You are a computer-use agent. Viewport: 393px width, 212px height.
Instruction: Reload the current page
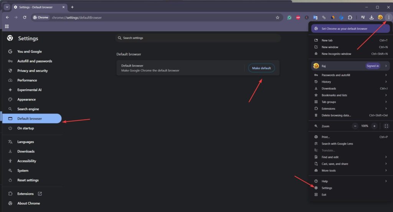click(25, 18)
